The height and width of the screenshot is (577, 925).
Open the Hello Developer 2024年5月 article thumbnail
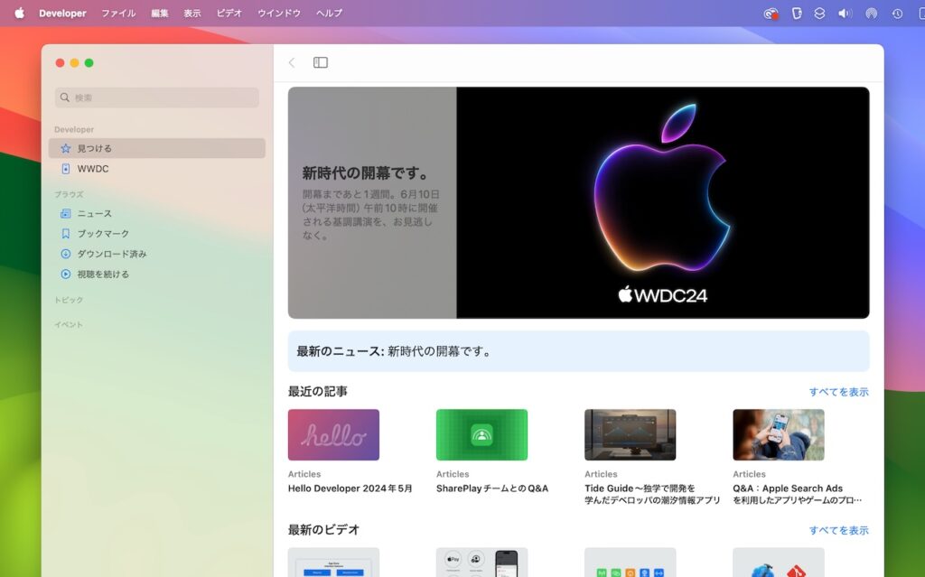coord(333,434)
